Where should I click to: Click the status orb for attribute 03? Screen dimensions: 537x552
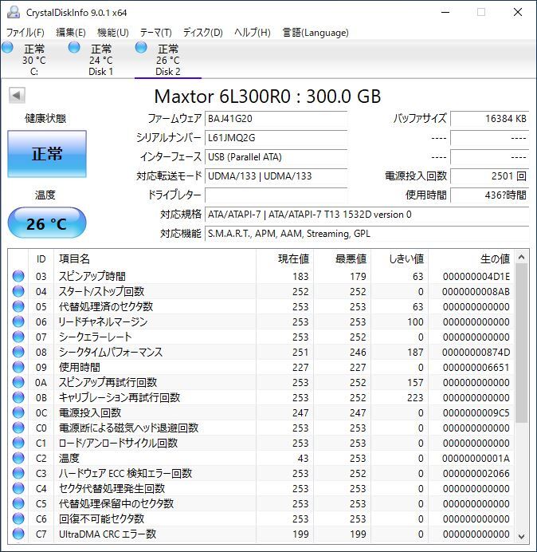[x=18, y=276]
